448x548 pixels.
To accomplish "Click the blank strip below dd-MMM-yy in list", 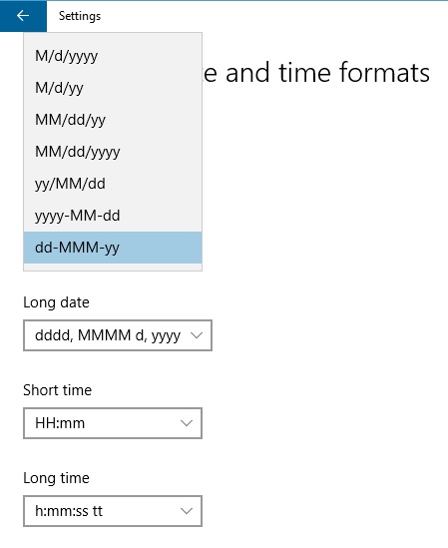I will pyautogui.click(x=113, y=267).
